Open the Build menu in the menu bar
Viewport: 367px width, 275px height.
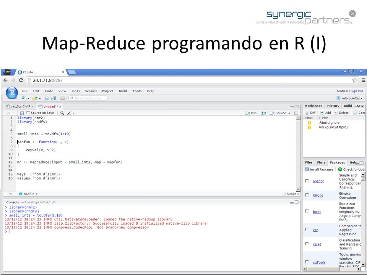pos(123,91)
